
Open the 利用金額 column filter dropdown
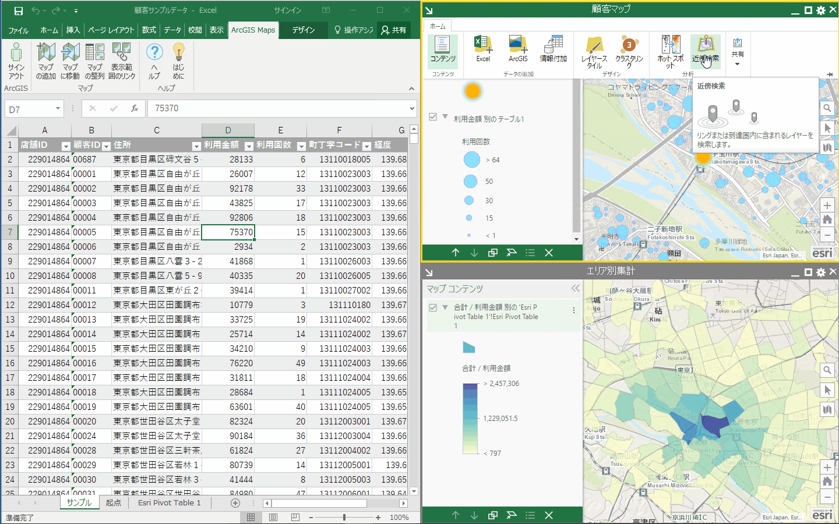point(249,146)
